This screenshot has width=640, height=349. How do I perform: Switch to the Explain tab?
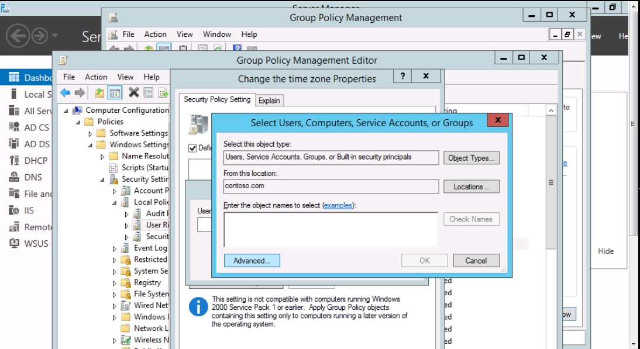[269, 101]
